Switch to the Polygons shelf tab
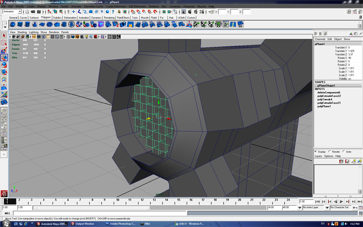The height and width of the screenshot is (227, 363). pyautogui.click(x=46, y=18)
